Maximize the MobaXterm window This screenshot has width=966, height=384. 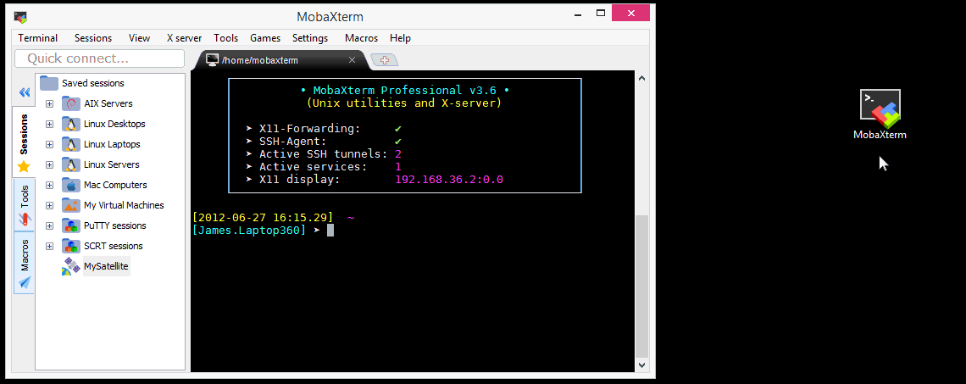[x=600, y=13]
